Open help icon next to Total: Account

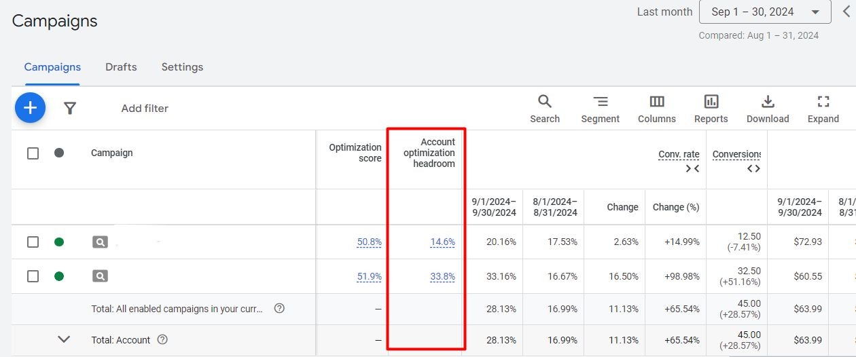162,339
